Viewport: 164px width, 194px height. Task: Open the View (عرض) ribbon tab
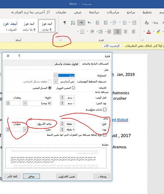click(x=78, y=12)
